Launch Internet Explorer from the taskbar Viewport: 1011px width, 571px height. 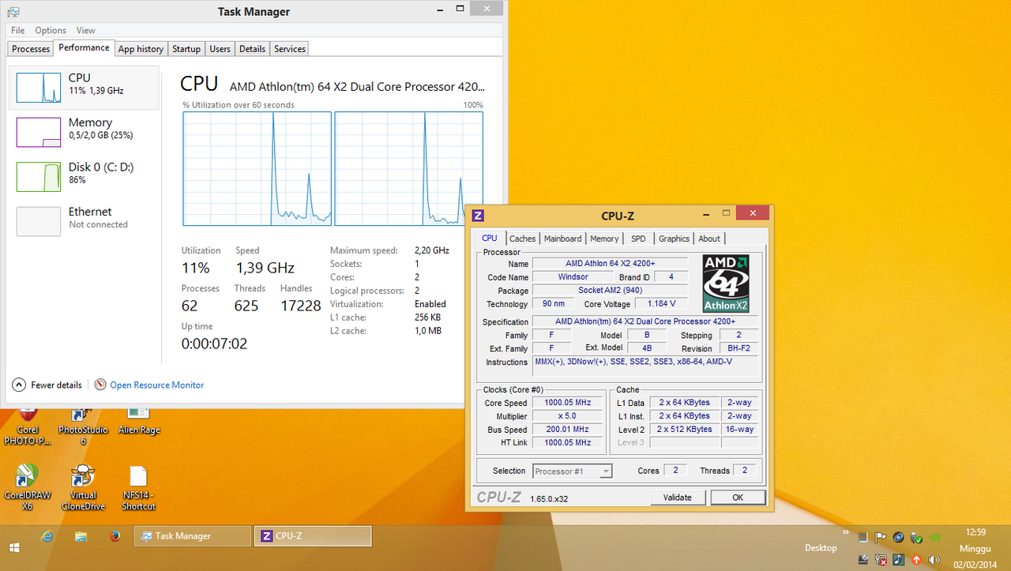tap(47, 537)
